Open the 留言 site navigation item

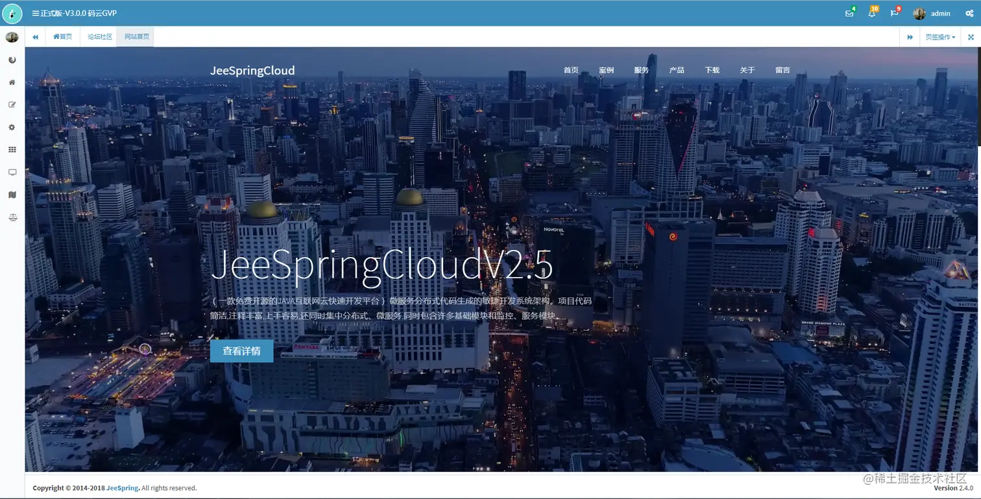tap(782, 70)
